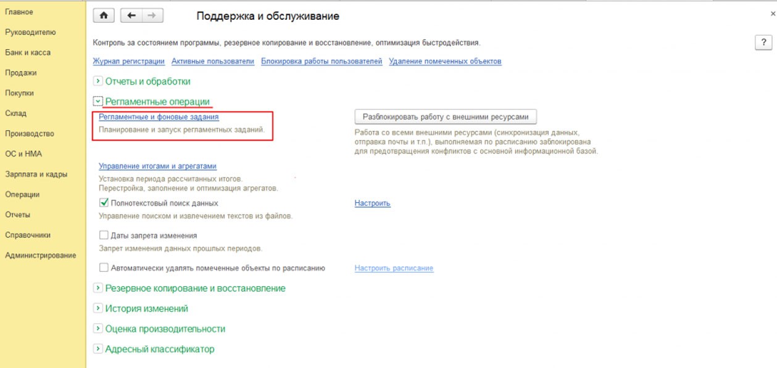Toggle Полнотекстовый поиск данных checkbox
The height and width of the screenshot is (368, 777).
[x=104, y=203]
